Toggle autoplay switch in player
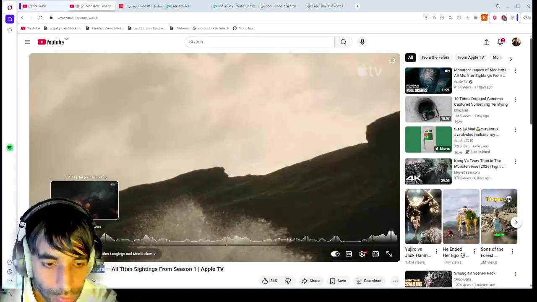The image size is (537, 302). tap(335, 254)
